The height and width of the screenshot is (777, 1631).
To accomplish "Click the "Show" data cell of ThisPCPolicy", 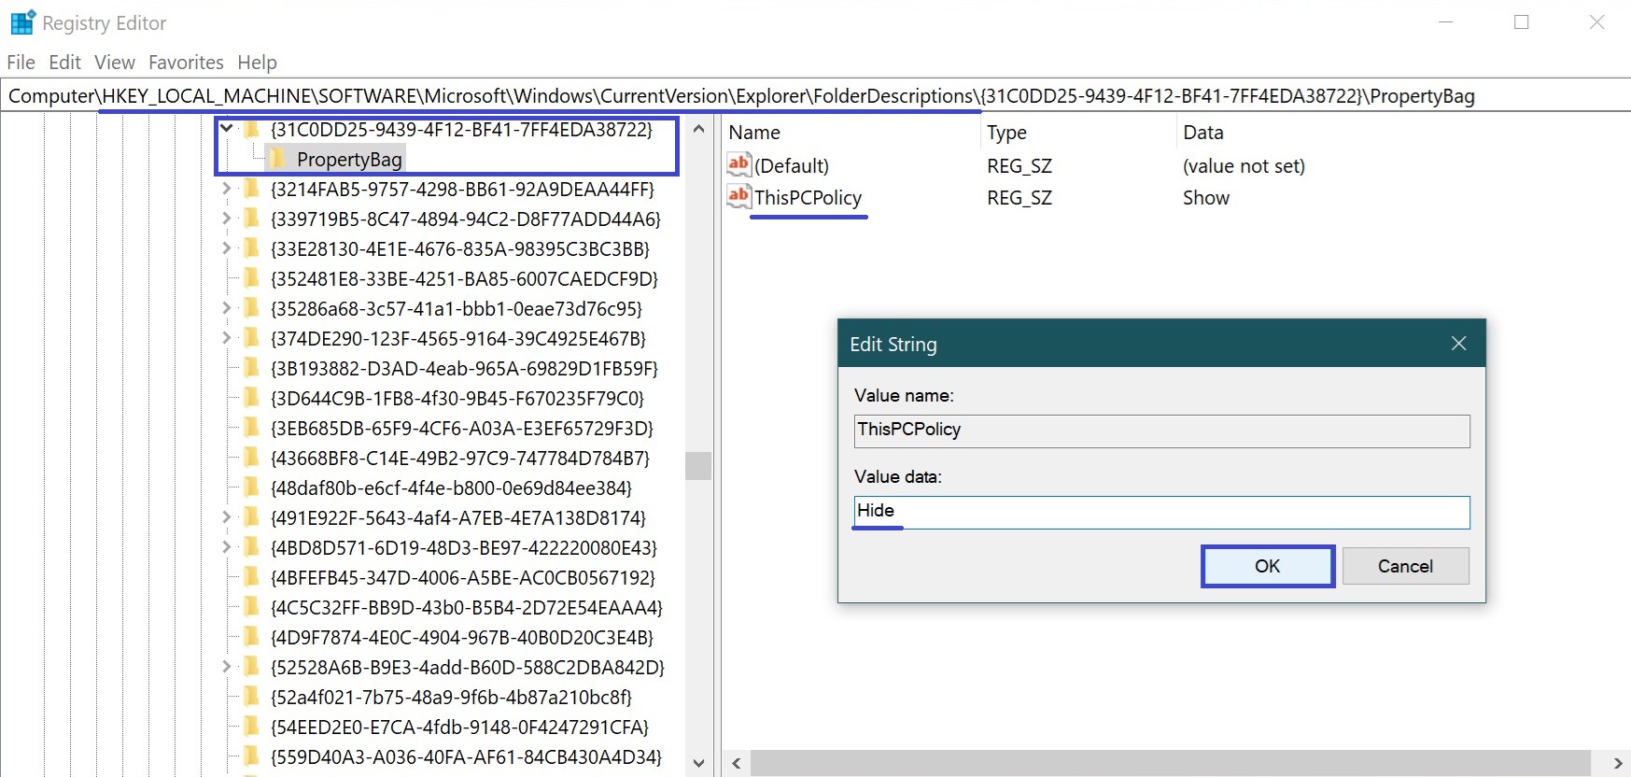I will [x=1206, y=198].
